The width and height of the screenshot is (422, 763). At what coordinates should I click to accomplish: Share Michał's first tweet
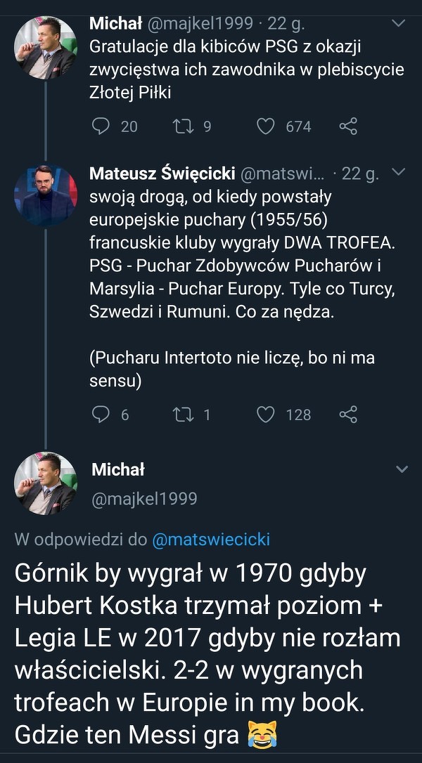point(348,126)
